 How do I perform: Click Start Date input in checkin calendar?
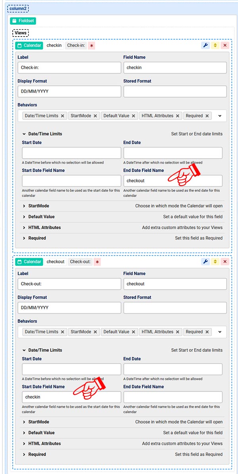71,153
